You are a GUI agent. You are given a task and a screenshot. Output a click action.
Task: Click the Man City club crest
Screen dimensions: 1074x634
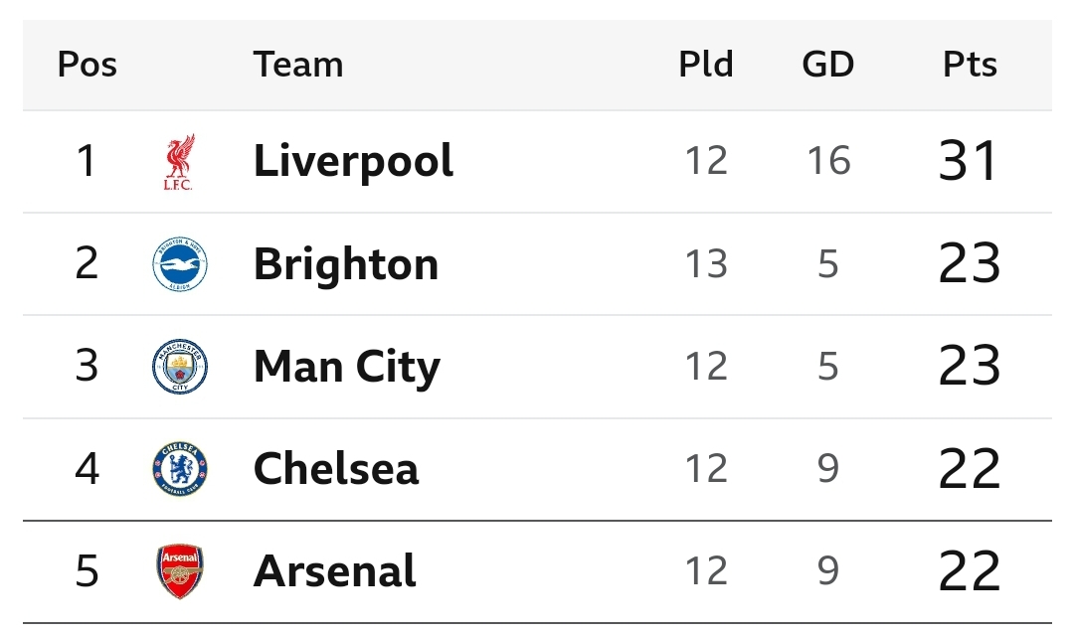tap(180, 367)
